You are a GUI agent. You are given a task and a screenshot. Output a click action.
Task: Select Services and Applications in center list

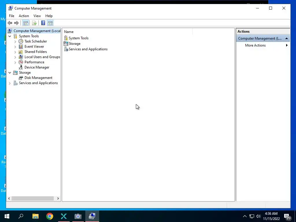coord(88,49)
